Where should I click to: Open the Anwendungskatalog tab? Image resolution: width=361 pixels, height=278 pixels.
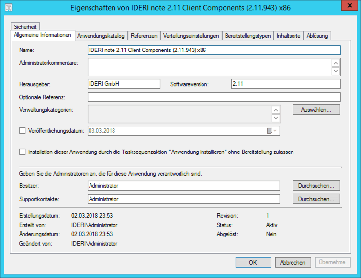pyautogui.click(x=101, y=36)
